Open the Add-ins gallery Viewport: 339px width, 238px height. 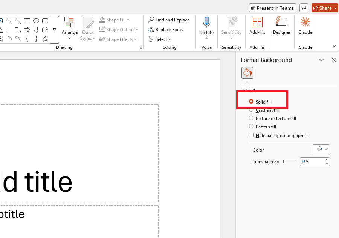(257, 26)
